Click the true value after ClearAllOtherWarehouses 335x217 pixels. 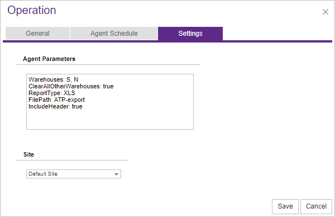click(108, 86)
